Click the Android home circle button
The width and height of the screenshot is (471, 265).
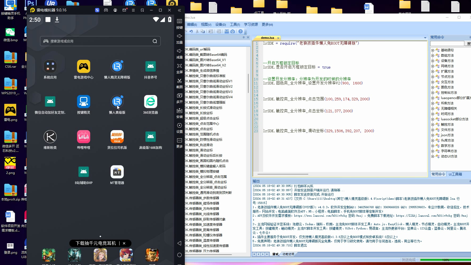click(x=179, y=255)
